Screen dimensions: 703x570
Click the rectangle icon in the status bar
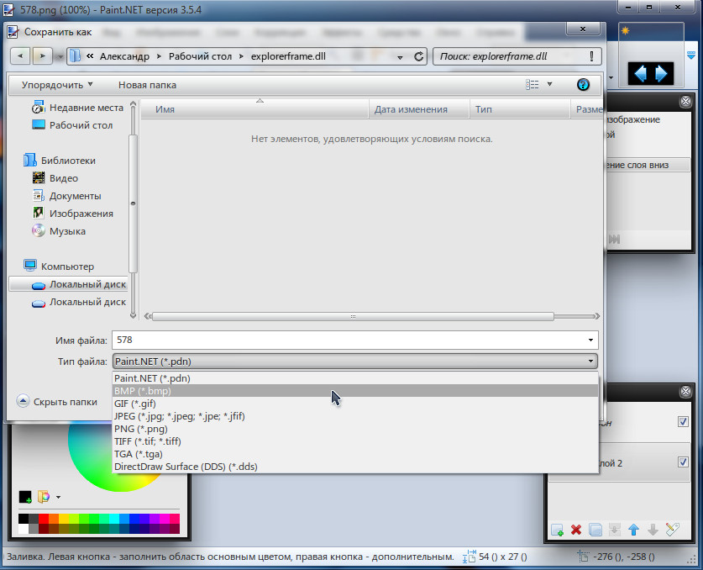pyautogui.click(x=469, y=557)
